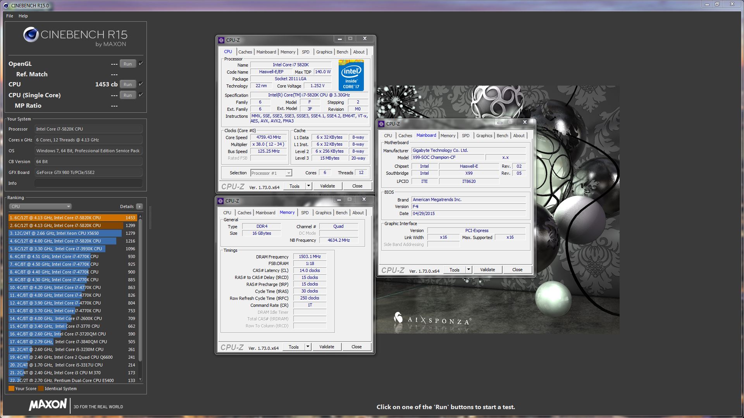Toggle the OpenGL test checkbox

pos(141,64)
